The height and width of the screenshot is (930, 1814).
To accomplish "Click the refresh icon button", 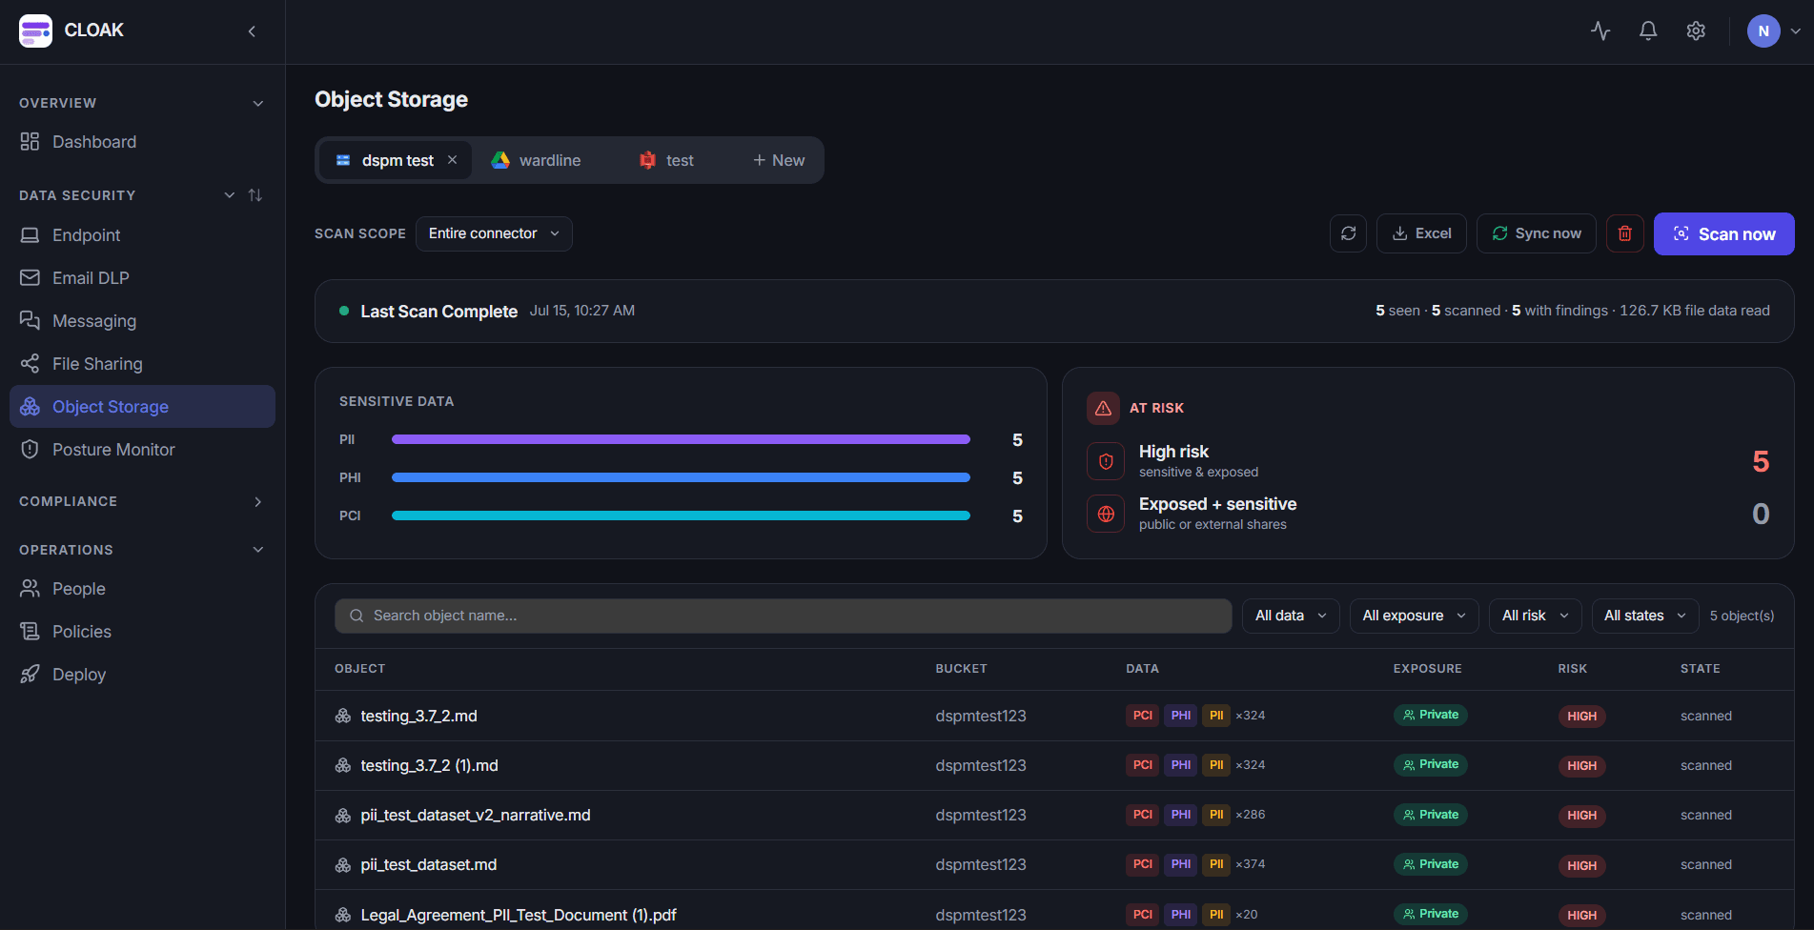I will [x=1348, y=233].
